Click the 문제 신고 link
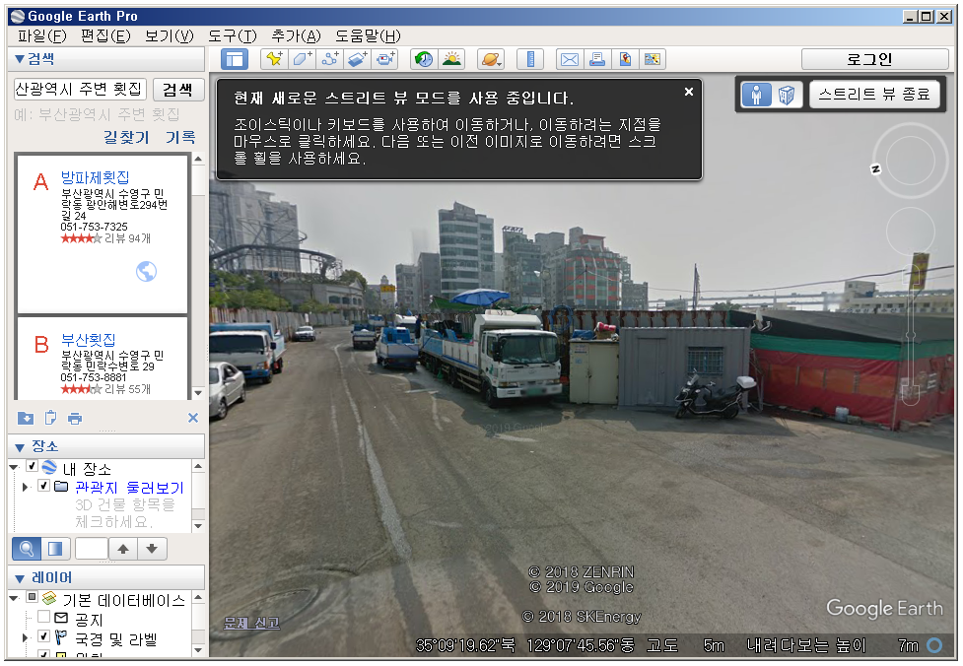This screenshot has height=666, width=963. [x=251, y=623]
